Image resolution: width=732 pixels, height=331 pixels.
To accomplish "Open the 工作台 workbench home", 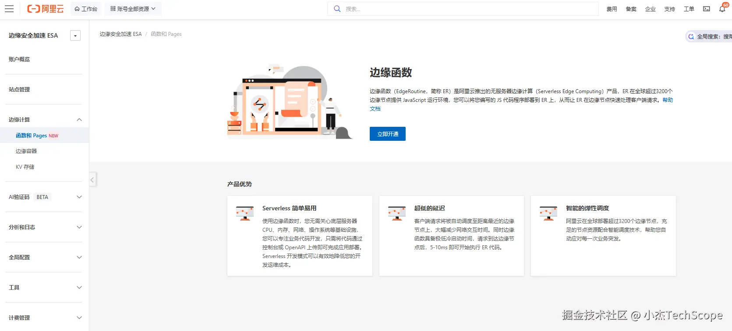I will click(x=86, y=9).
